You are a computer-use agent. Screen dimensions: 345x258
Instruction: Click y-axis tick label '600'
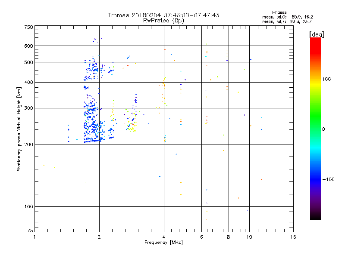[28, 46]
